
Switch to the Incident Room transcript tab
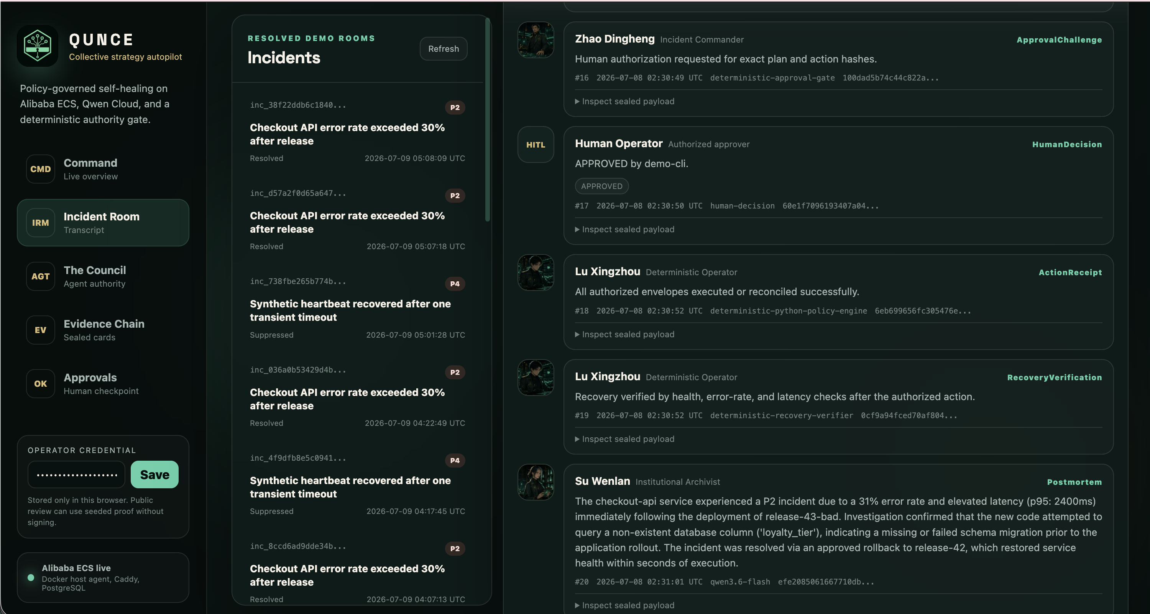point(103,223)
